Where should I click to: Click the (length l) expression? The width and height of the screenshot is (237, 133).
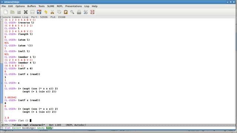pyautogui.click(x=25, y=34)
